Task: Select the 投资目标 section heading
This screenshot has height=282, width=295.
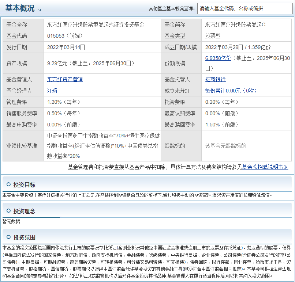Action: pyautogui.click(x=24, y=185)
